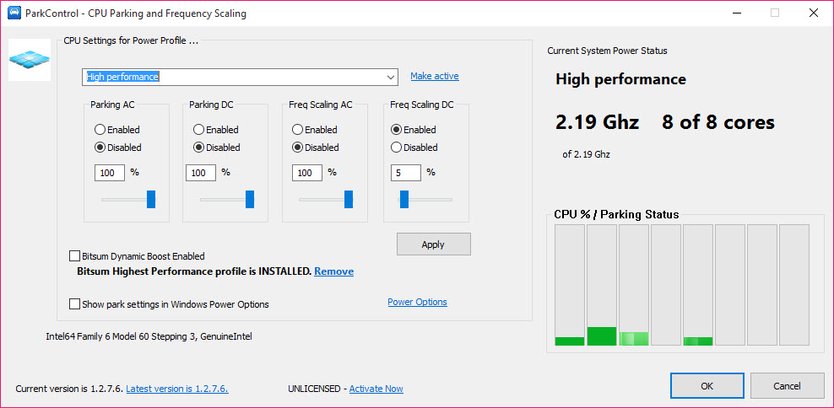This screenshot has height=408, width=834.
Task: Click the Freq Scaling DC slider handle
Action: [x=404, y=199]
